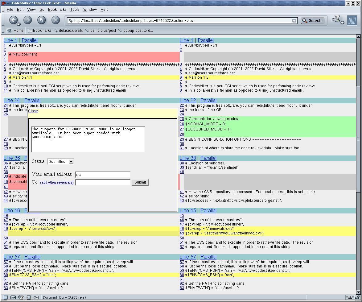Click the Navigator icon in status bar
This screenshot has width=362, height=302.
[x=6, y=297]
